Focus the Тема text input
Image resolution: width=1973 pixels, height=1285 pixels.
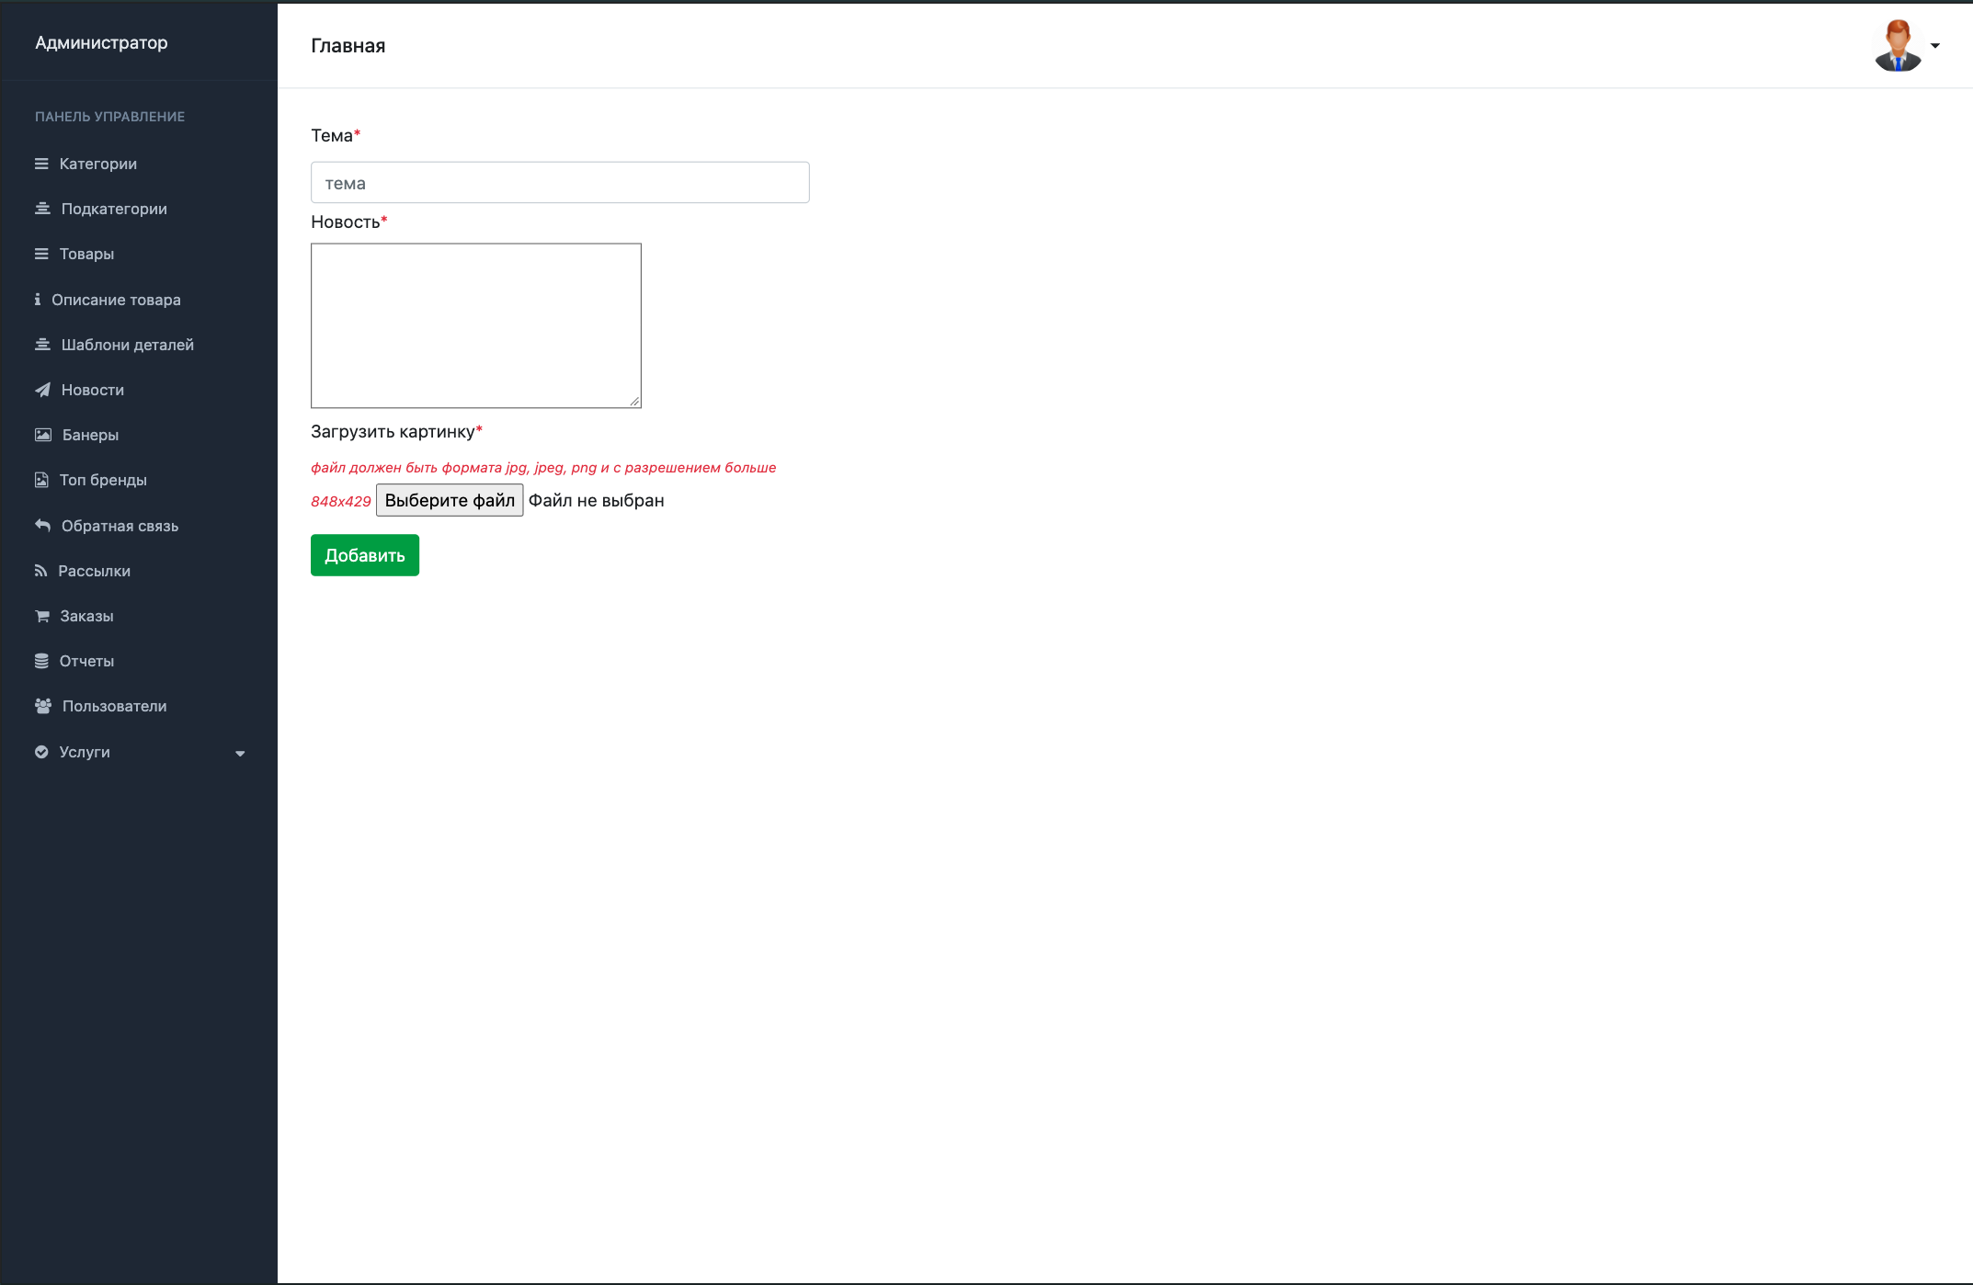point(560,182)
